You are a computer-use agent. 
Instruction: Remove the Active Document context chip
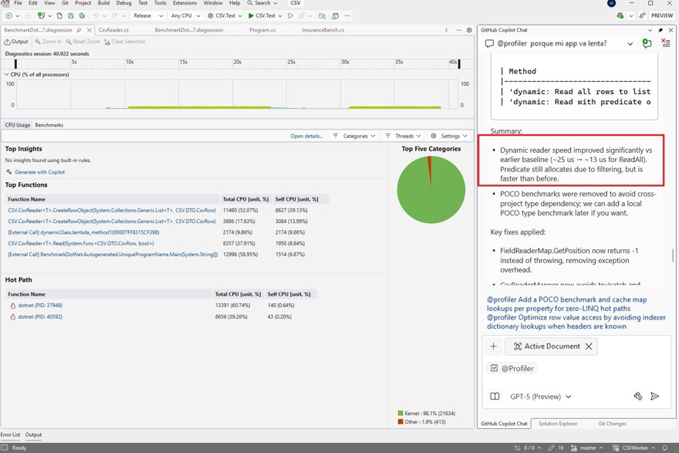click(x=589, y=347)
